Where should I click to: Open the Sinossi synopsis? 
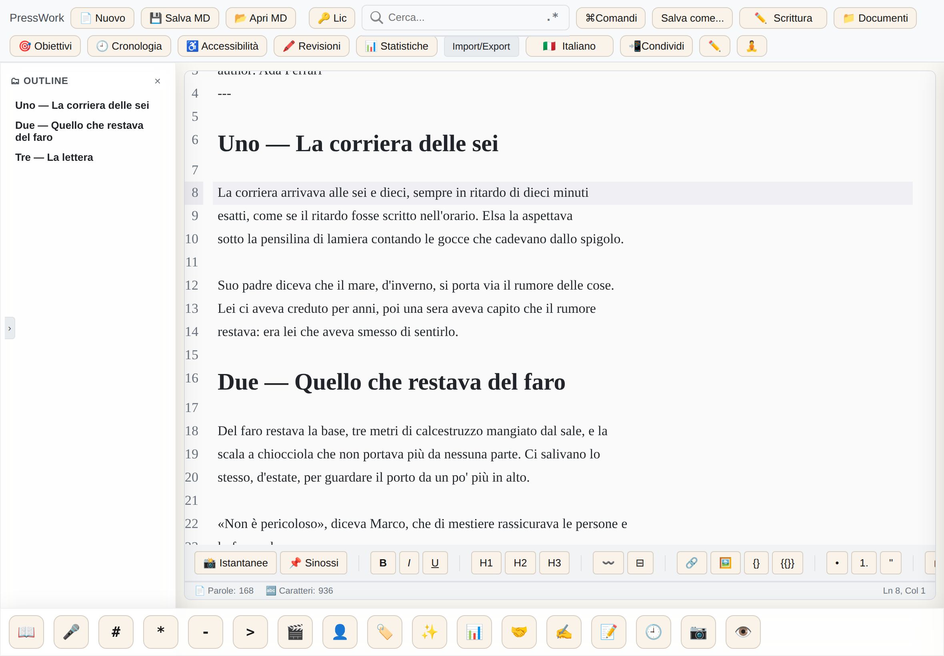click(314, 563)
